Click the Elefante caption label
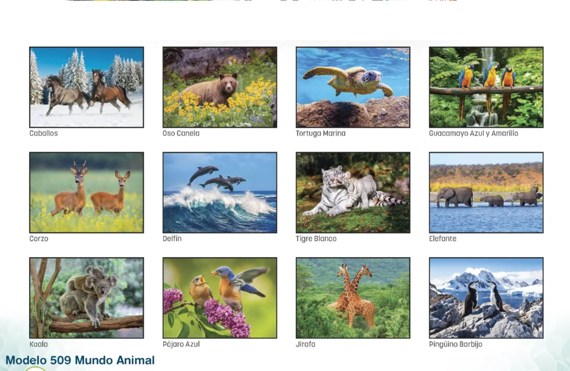The height and width of the screenshot is (371, 570). (x=443, y=239)
